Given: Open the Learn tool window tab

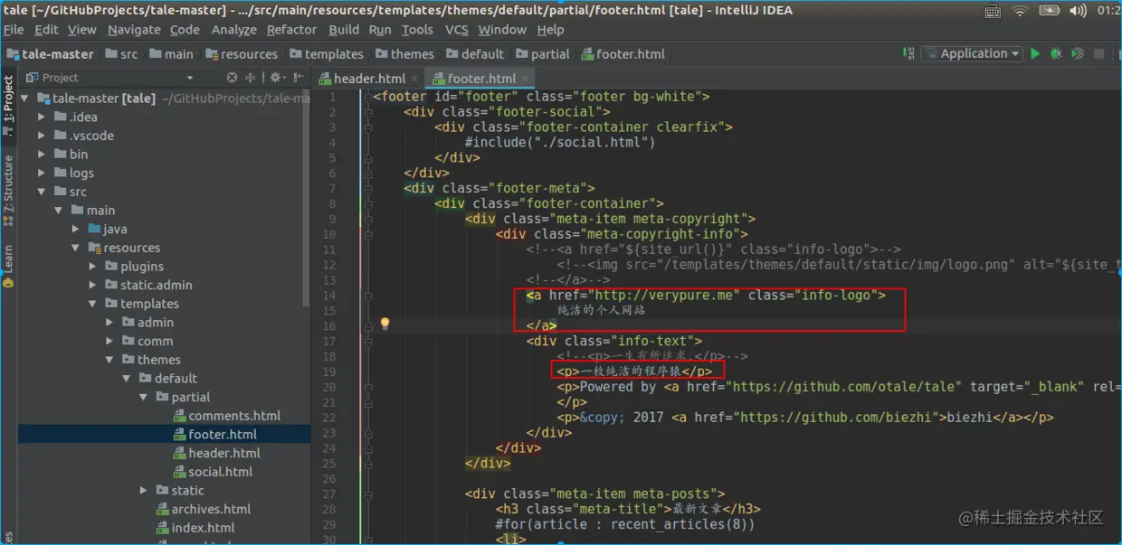Looking at the screenshot, I should (x=8, y=265).
